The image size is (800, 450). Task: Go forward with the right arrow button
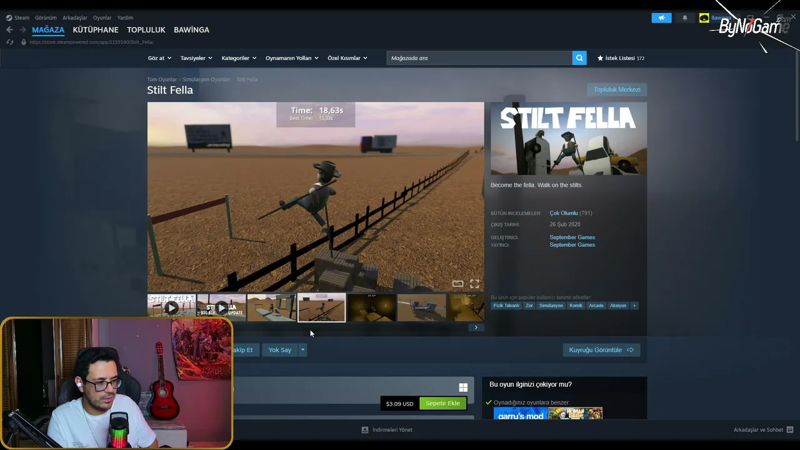[22, 30]
